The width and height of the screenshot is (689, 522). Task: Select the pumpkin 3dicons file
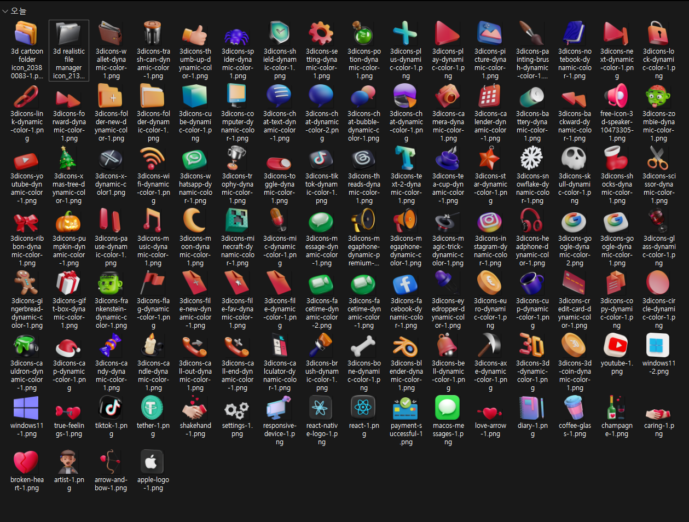[69, 237]
